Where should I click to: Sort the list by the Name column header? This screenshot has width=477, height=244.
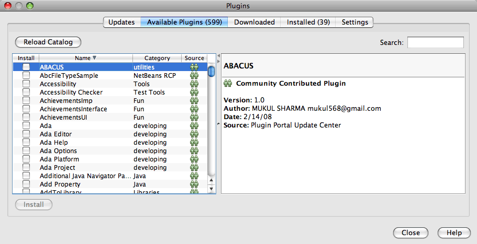(x=85, y=58)
